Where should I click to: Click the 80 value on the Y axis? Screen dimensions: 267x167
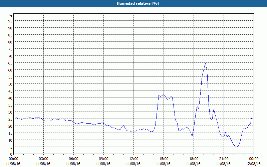[x=10, y=42]
